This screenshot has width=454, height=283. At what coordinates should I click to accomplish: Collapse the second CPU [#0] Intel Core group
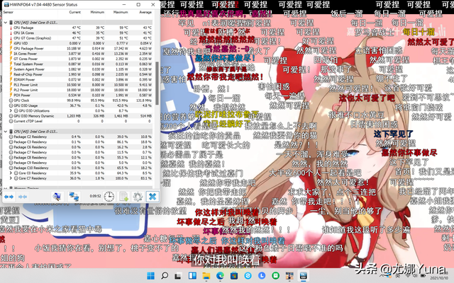(x=5, y=132)
